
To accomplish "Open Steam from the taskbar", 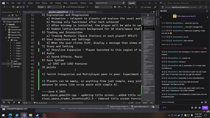I will click(x=37, y=115).
